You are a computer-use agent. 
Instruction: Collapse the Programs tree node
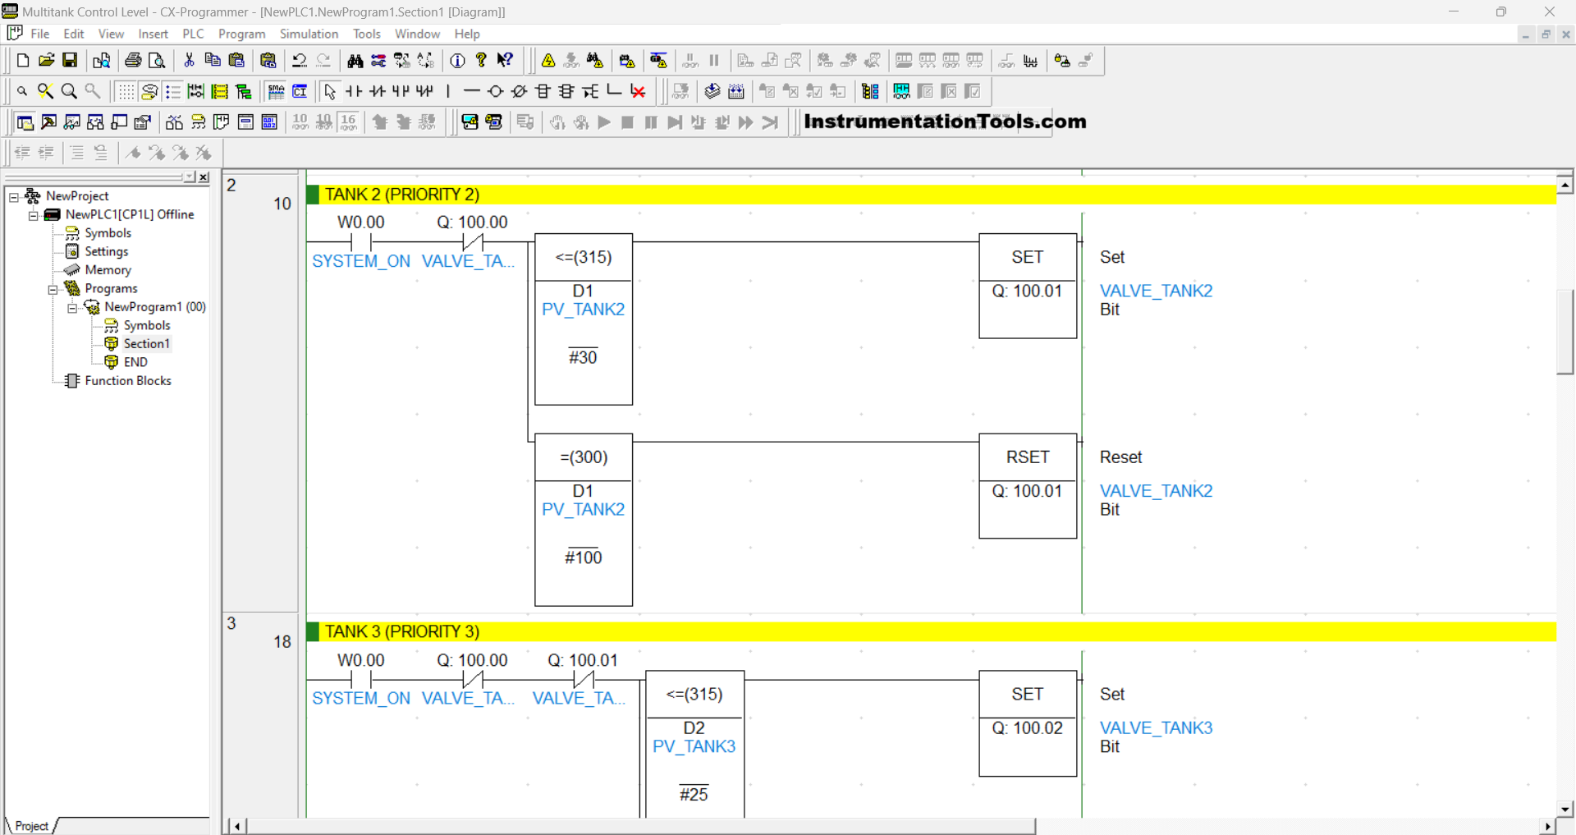click(53, 289)
